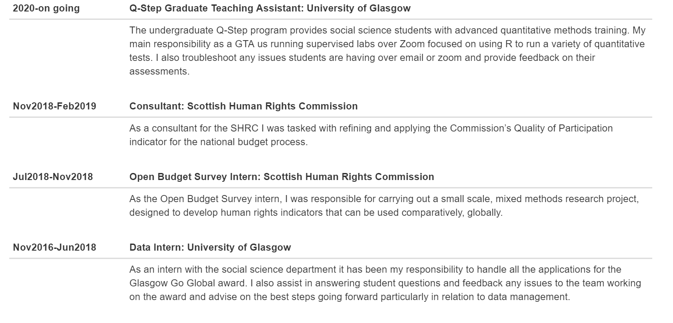Select the Nov2016-Jun2018 date label
The width and height of the screenshot is (673, 323).
click(x=55, y=248)
